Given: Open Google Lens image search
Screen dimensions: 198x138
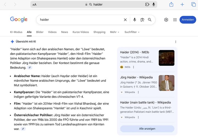Looking at the screenshot, I should [142, 20].
